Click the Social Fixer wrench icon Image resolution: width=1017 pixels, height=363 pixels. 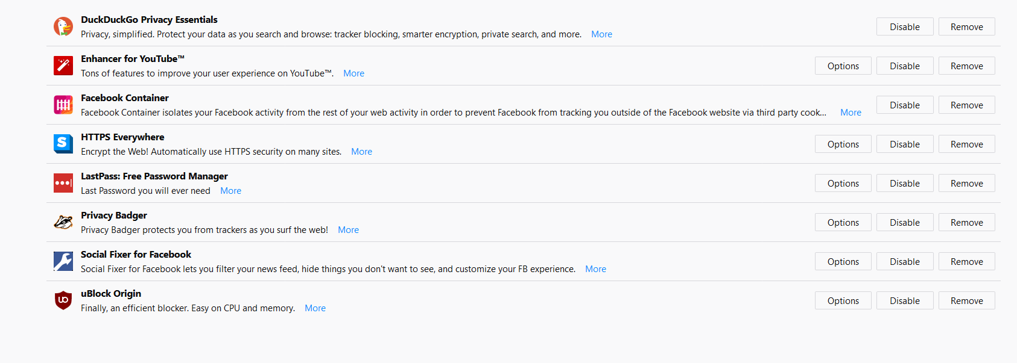[x=63, y=261]
